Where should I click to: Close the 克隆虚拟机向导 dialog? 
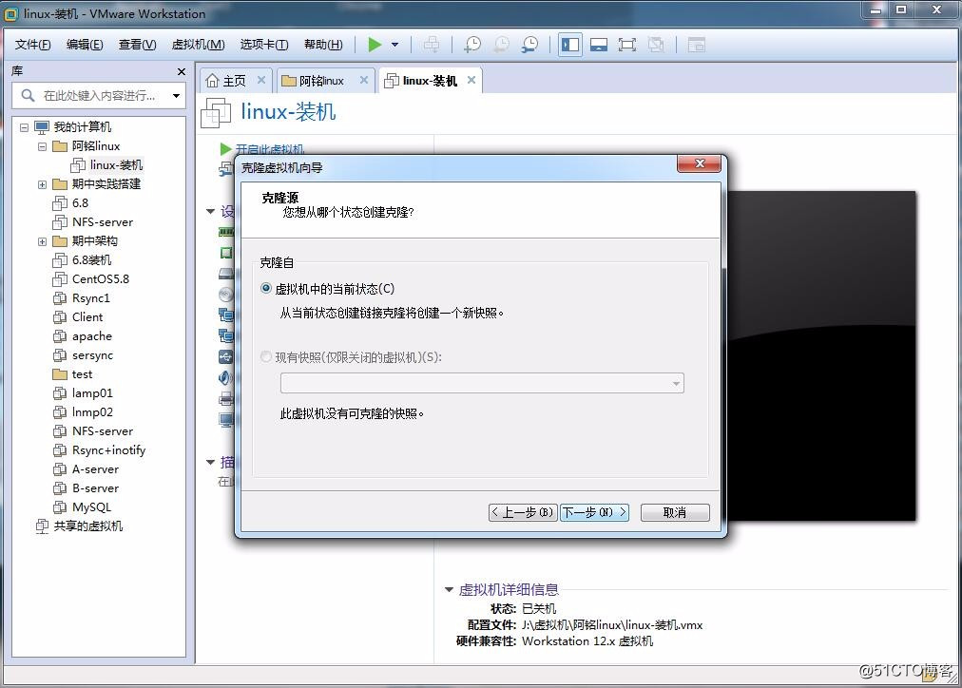699,163
